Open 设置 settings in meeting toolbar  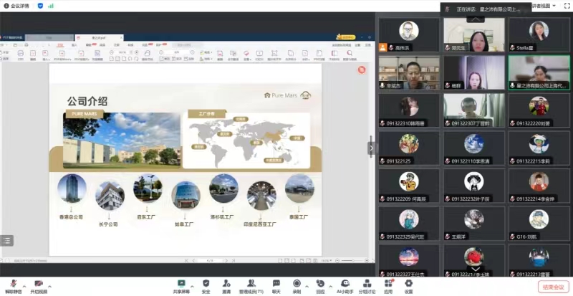click(408, 284)
